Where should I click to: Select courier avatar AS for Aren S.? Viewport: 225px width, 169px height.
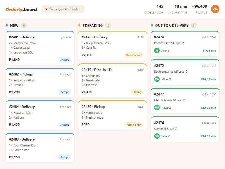pos(157,50)
